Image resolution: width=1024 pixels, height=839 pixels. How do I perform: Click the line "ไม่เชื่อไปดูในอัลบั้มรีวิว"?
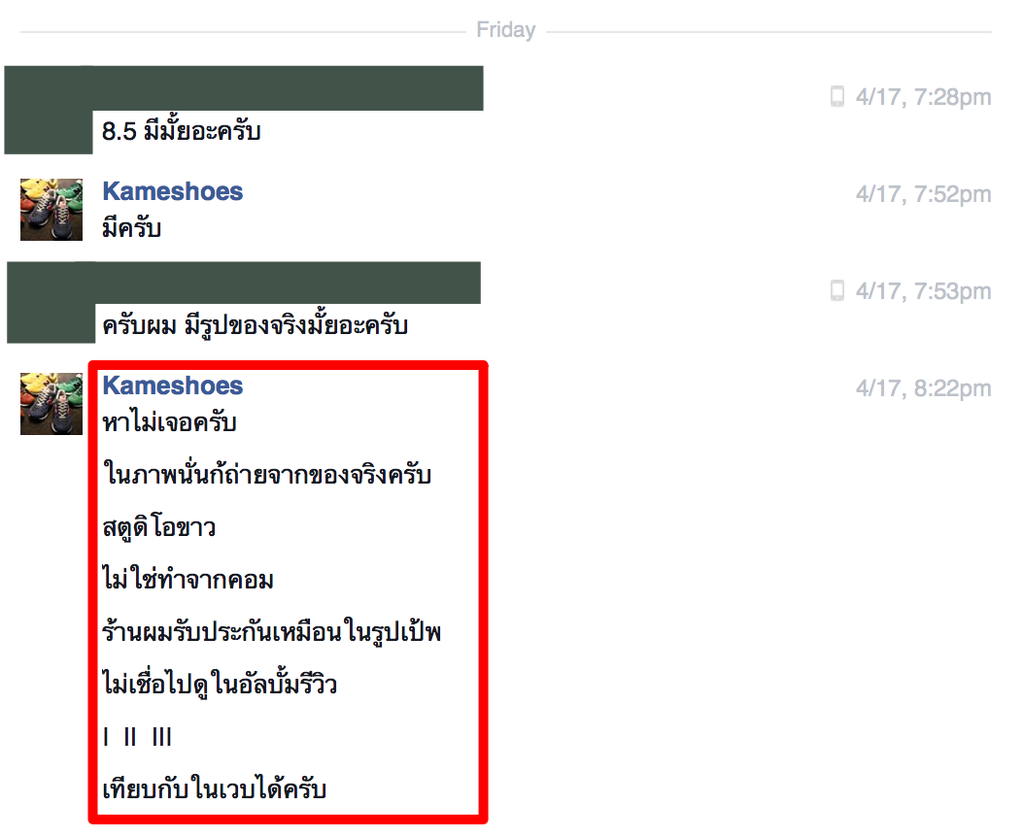coord(220,684)
